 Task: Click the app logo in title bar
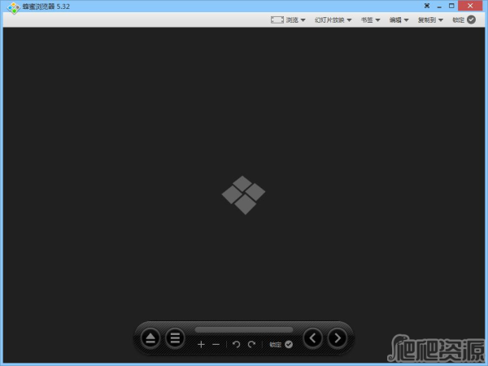[x=12, y=8]
